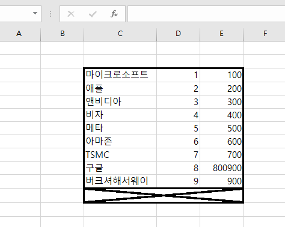Click the cell with value 9 in 버크셔해서웨이 row
Image resolution: width=285 pixels, height=227 pixels.
178,181
